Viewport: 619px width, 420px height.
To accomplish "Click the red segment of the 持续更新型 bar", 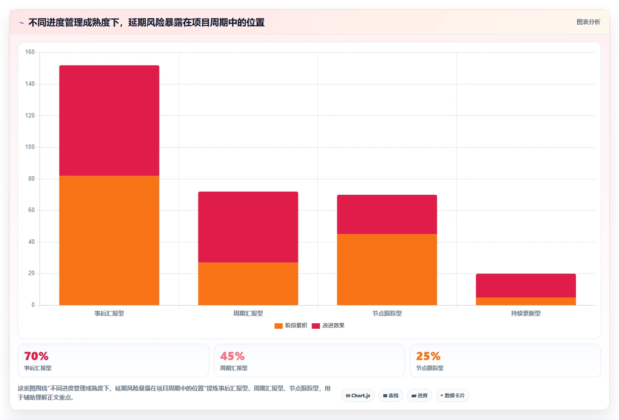I will pos(526,286).
